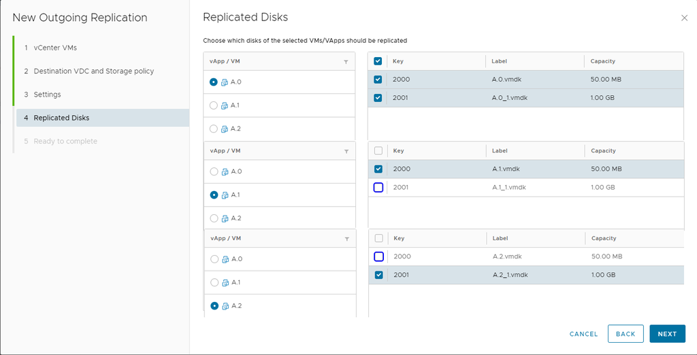The height and width of the screenshot is (355, 697).
Task: Open the Destination VDC and Storage policy step
Action: pyautogui.click(x=93, y=71)
